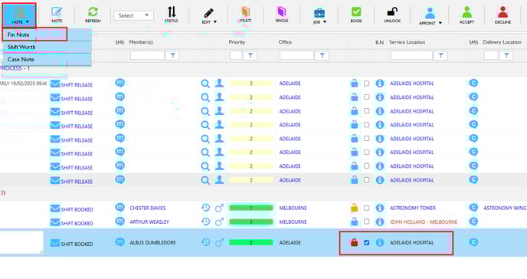Tick the checkbox in Chester Davies row
Screen dimensions: 527x279
click(367, 208)
